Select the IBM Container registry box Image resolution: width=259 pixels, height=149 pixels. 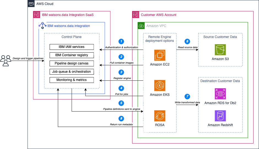(x=72, y=55)
